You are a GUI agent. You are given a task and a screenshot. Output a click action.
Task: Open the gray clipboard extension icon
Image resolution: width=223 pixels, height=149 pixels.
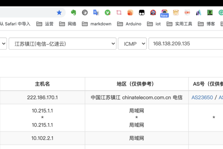(x=85, y=13)
